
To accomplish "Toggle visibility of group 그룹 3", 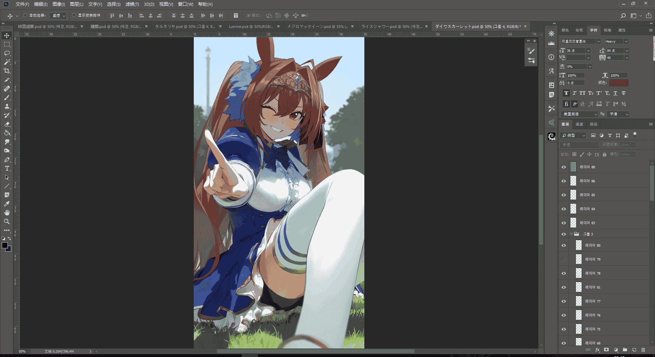I will (564, 234).
